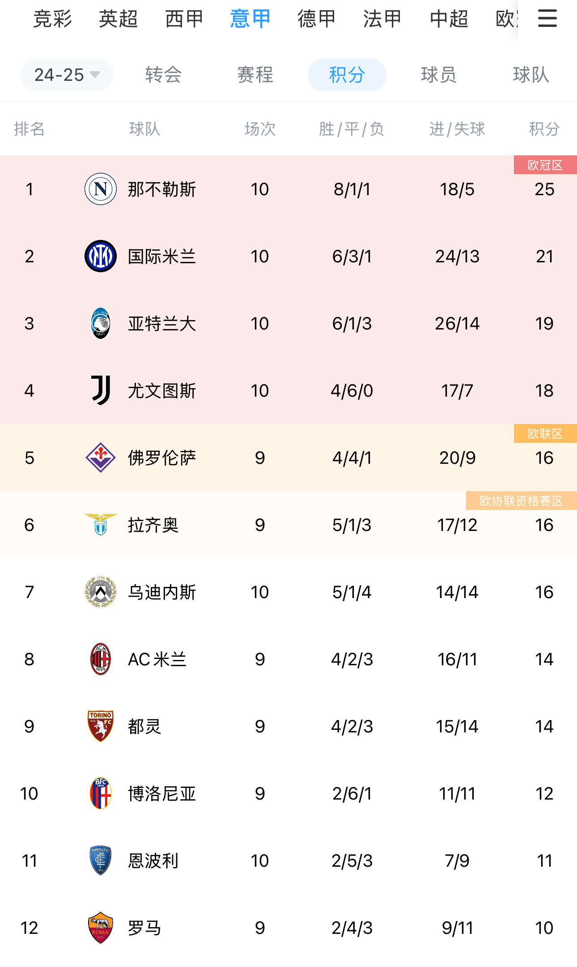Tap the Lazio eagle badge

click(x=101, y=525)
